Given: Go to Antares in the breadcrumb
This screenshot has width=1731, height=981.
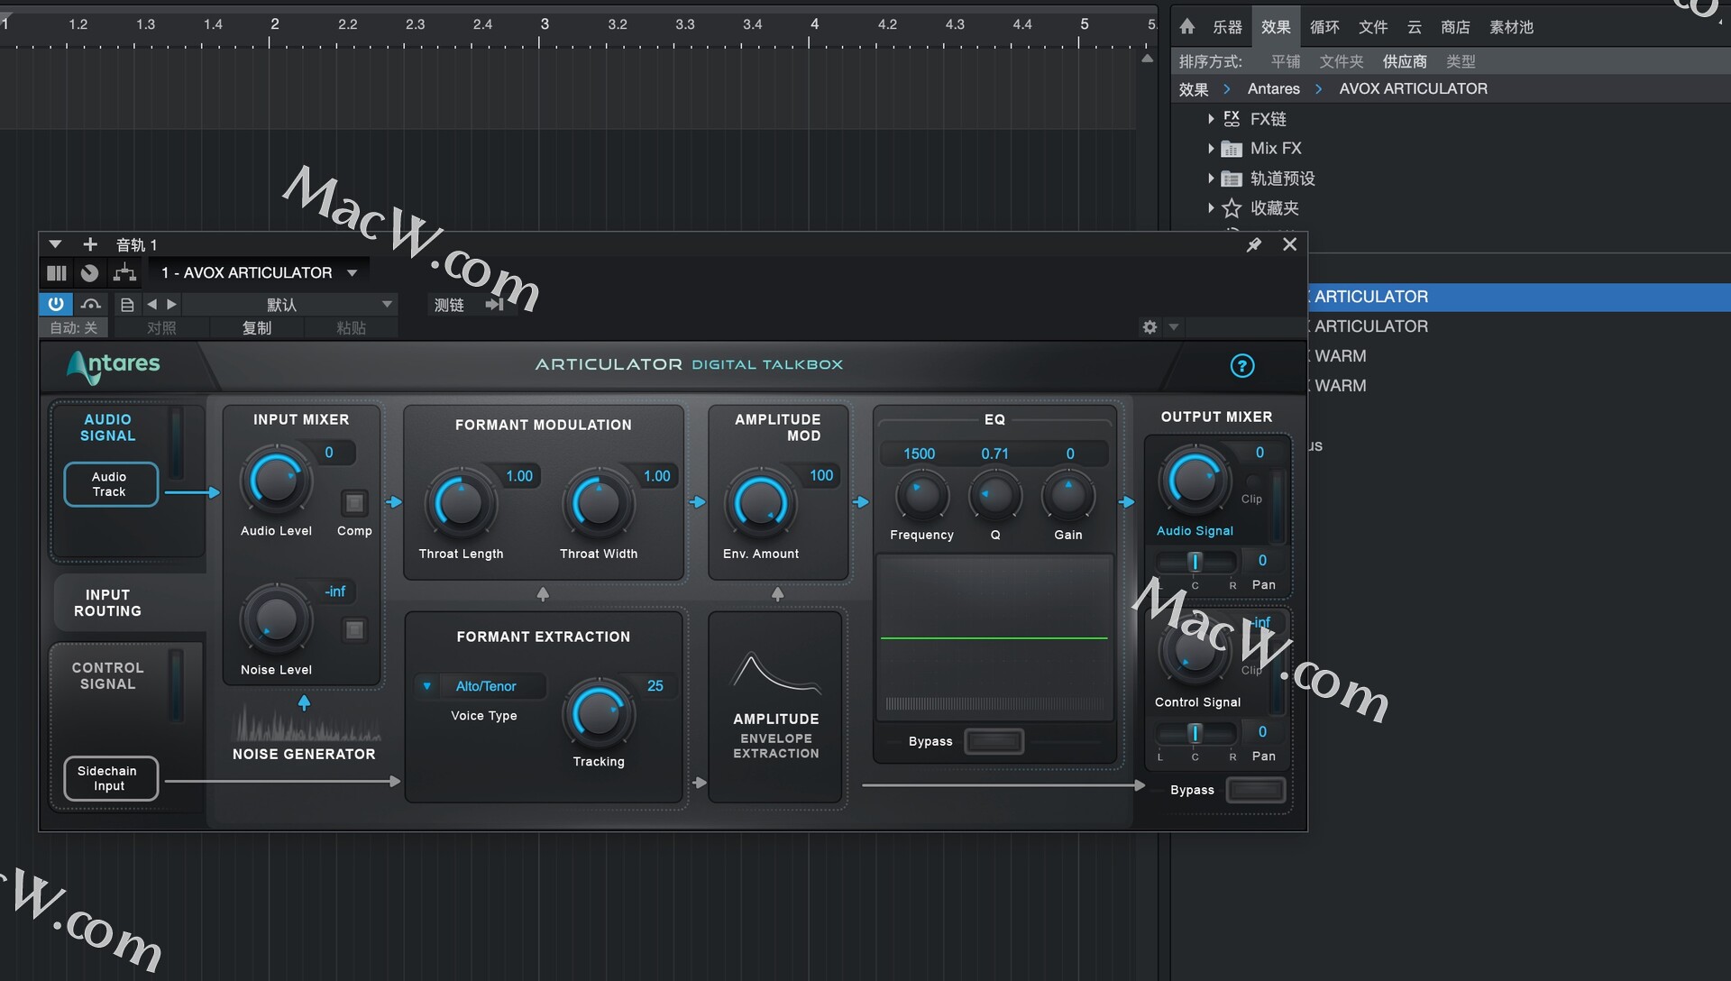Looking at the screenshot, I should [1273, 88].
